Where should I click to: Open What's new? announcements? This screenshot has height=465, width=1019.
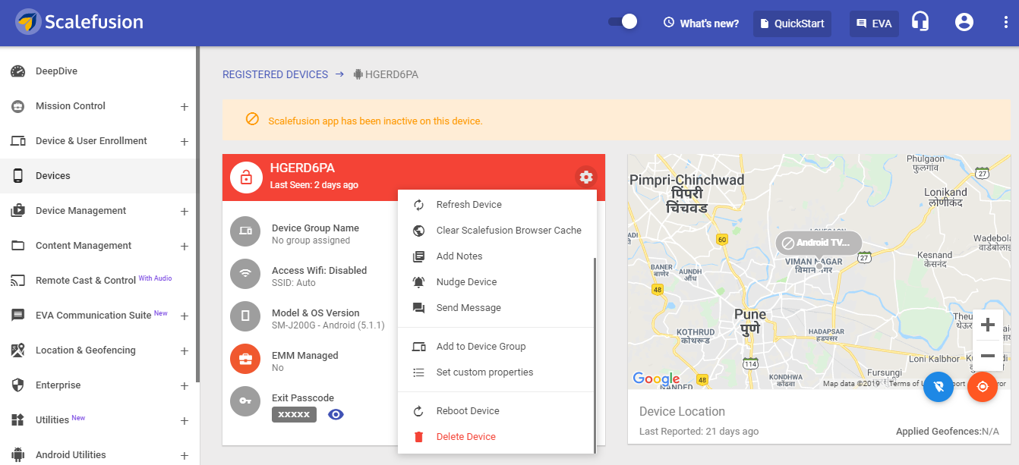click(701, 24)
